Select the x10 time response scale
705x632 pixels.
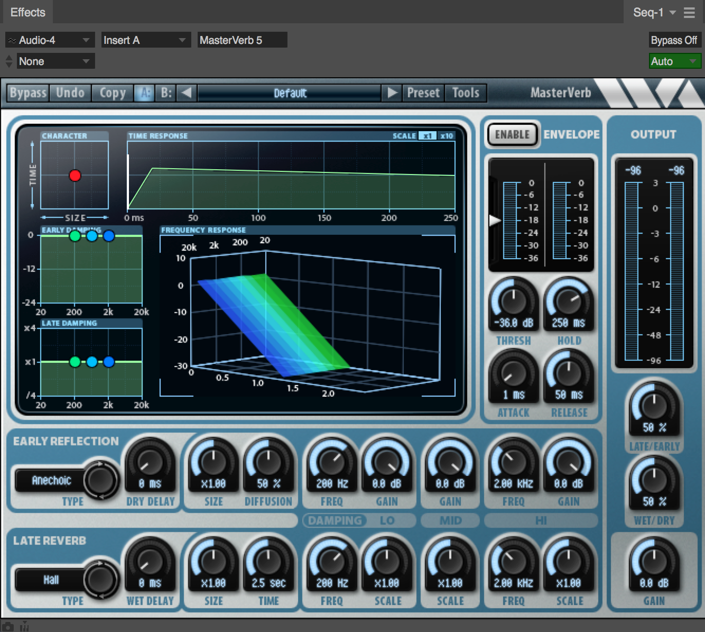coord(447,136)
